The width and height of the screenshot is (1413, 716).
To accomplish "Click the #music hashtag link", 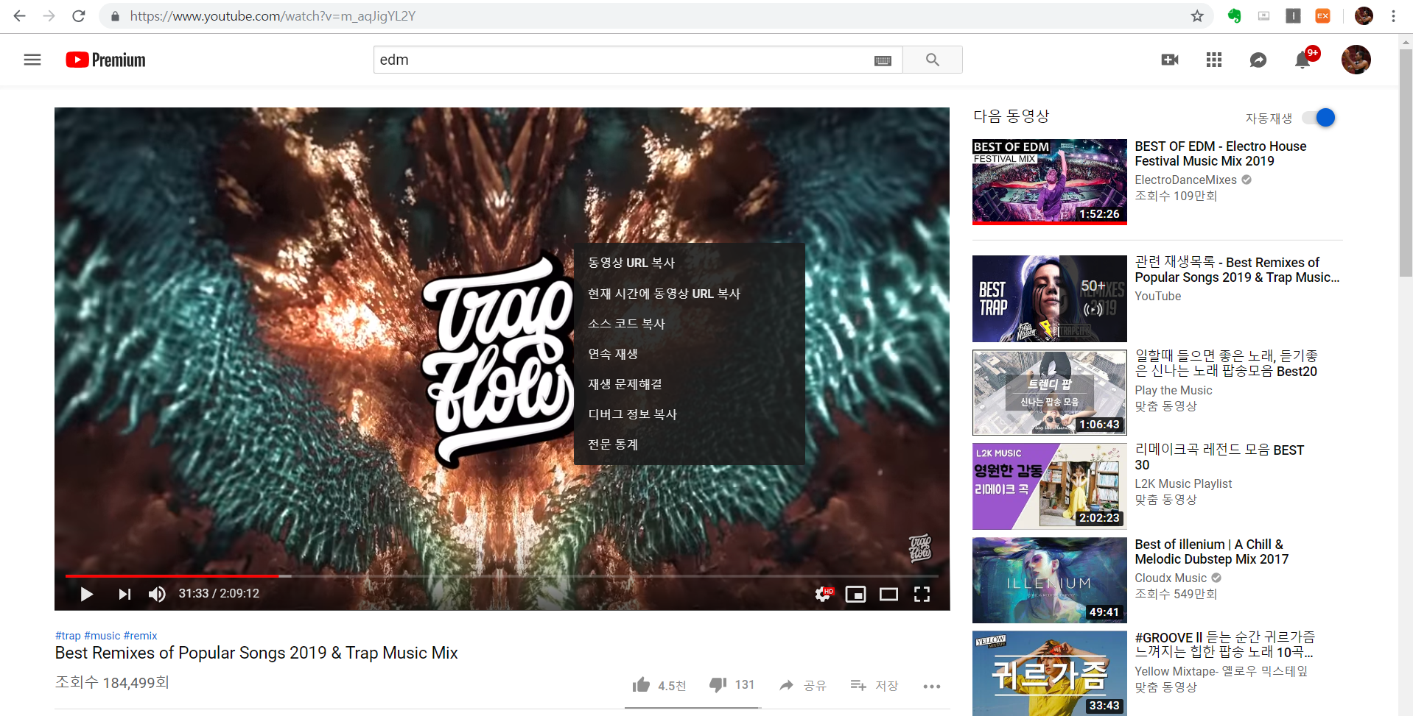I will click(102, 636).
